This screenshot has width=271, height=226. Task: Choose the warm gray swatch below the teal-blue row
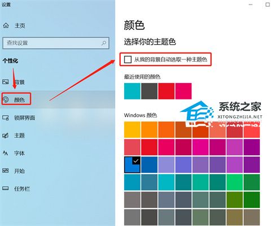pos(132,200)
